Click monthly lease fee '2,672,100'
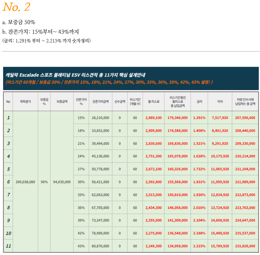260x255 pixels. 153,169
